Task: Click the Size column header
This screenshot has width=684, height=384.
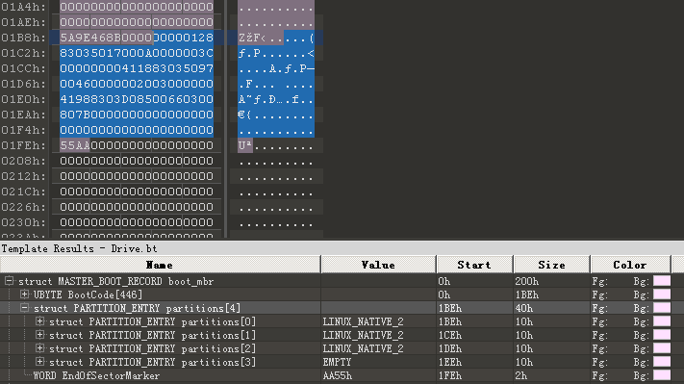Action: coord(551,265)
